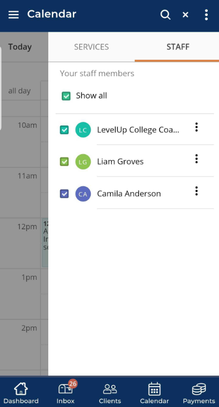Click Camila Anderson's CA avatar
The height and width of the screenshot is (407, 219).
point(83,194)
